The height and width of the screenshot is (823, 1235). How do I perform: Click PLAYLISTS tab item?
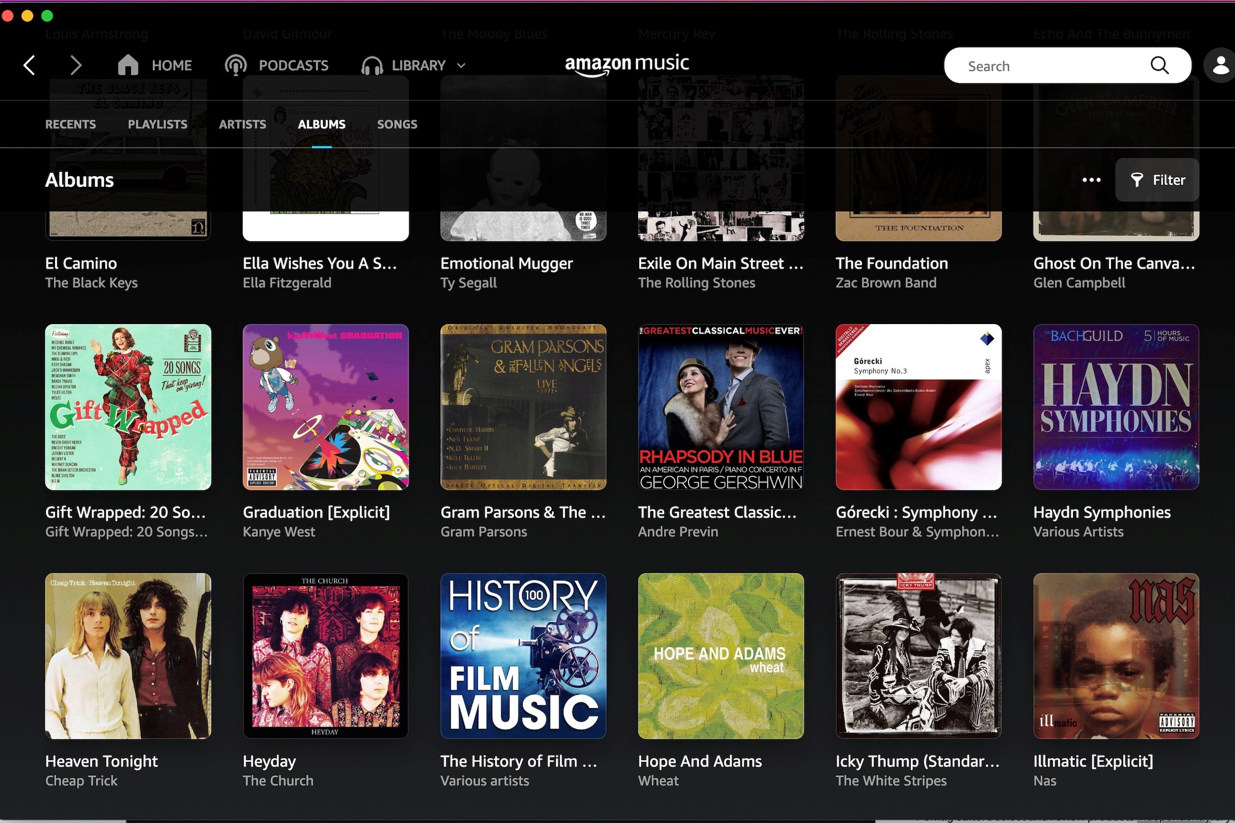157,124
